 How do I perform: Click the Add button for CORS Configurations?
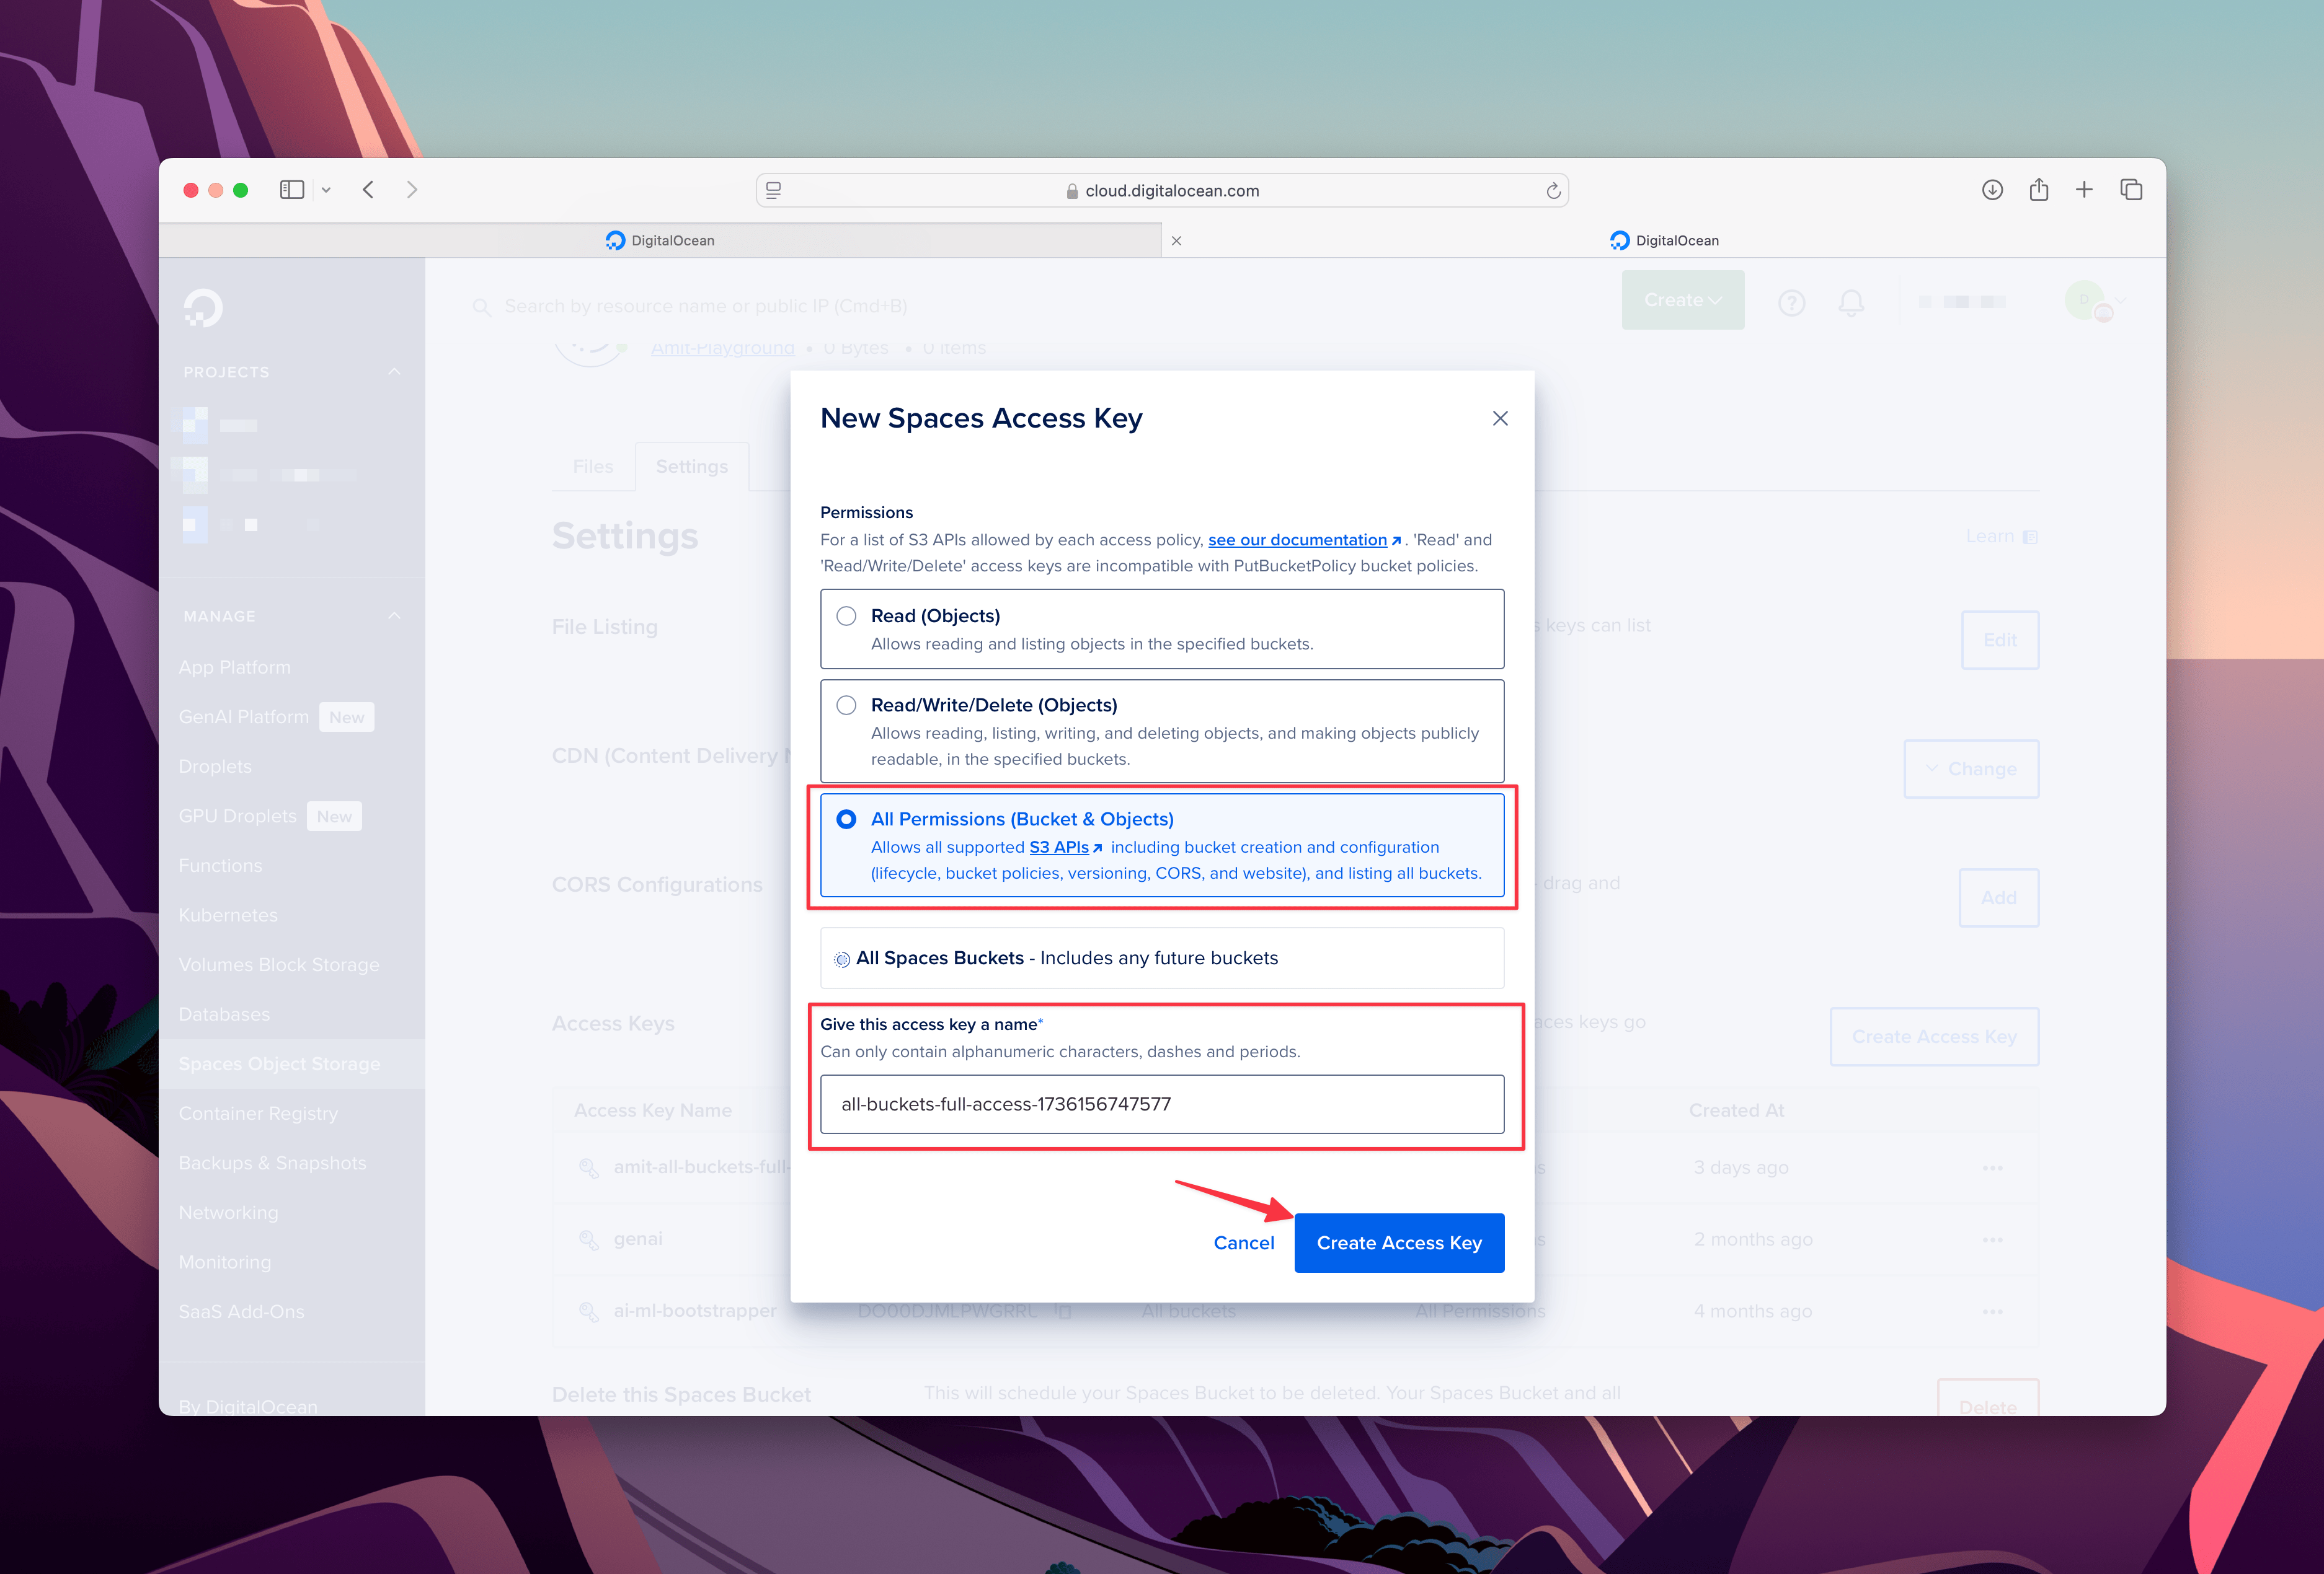(1998, 897)
